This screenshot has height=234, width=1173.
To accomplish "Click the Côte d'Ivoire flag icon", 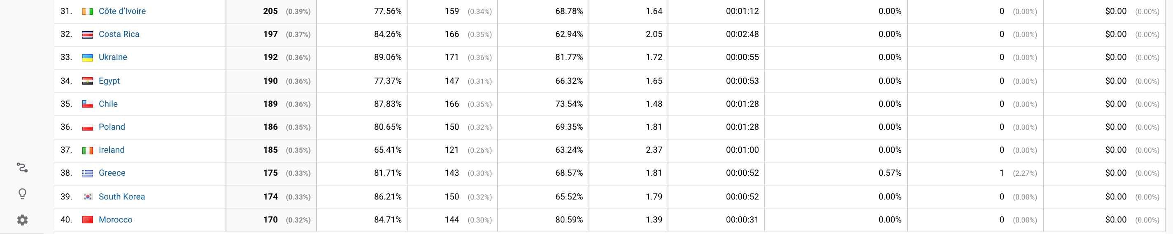I will (87, 11).
